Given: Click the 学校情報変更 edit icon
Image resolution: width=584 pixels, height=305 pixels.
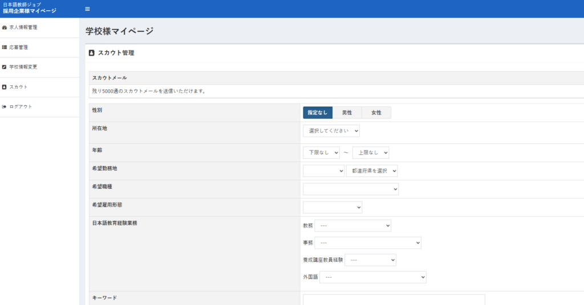Looking at the screenshot, I should pos(5,67).
